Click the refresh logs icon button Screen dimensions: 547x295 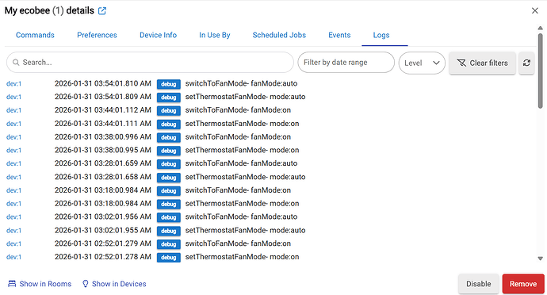click(526, 63)
